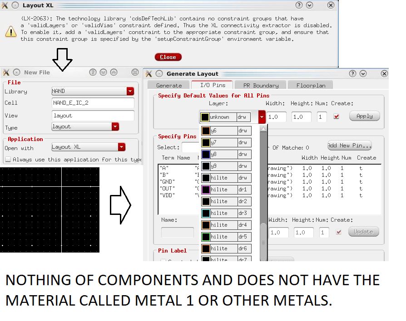
Task: Click selected pin Width field near Update
Action: pyautogui.click(x=279, y=232)
